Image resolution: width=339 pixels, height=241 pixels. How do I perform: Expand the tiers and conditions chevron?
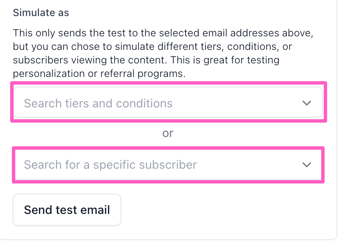pos(307,103)
